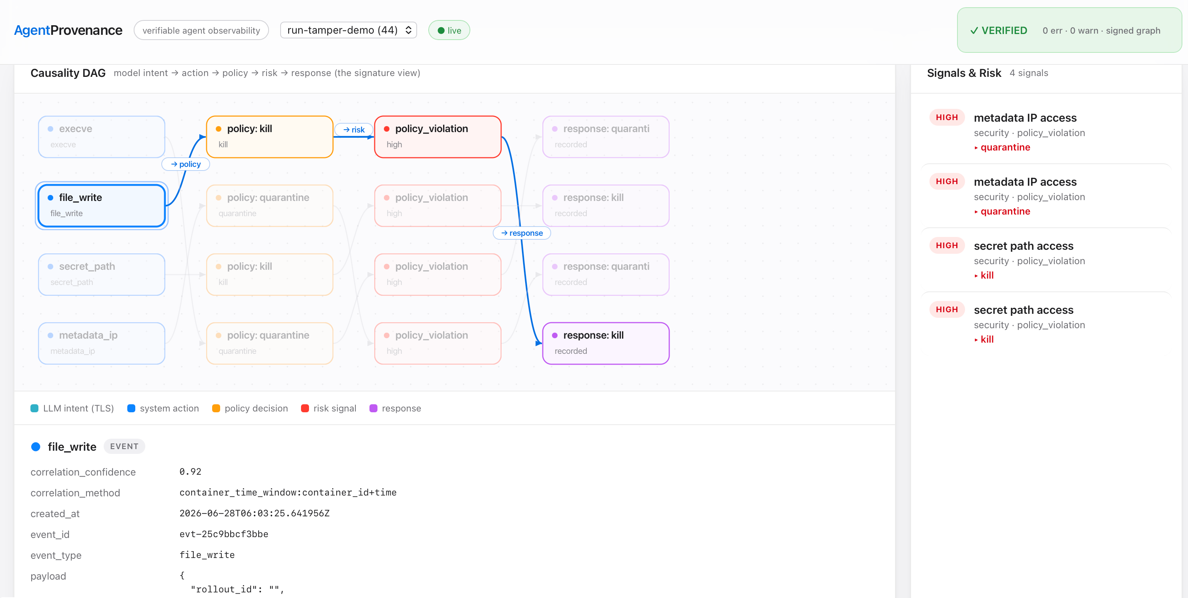Click the policy decision legend swatch
Image resolution: width=1188 pixels, height=598 pixels.
pyautogui.click(x=216, y=408)
